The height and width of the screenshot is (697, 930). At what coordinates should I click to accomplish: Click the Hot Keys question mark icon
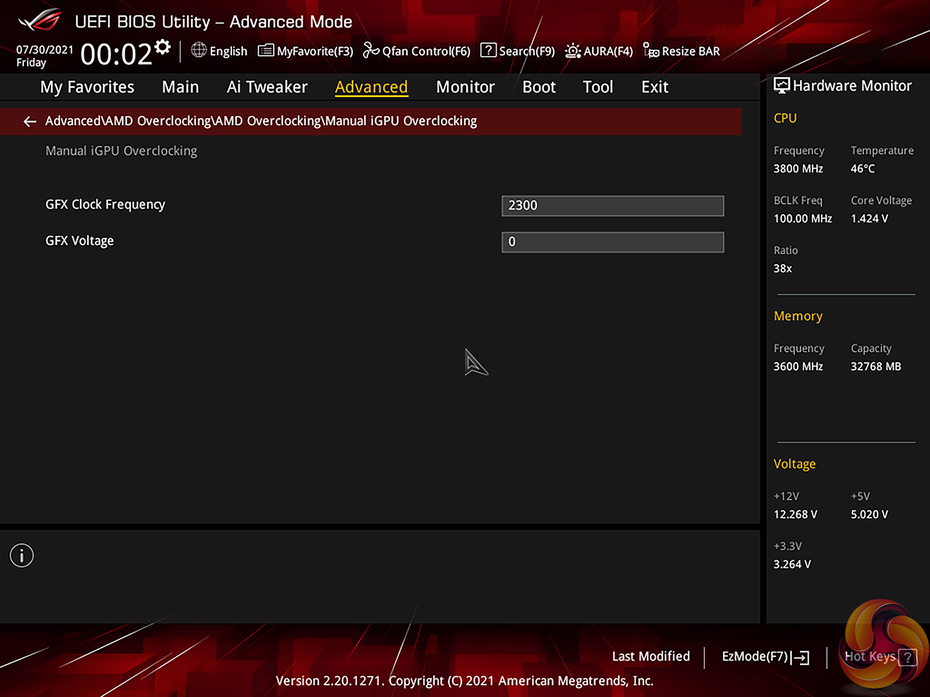pyautogui.click(x=907, y=657)
